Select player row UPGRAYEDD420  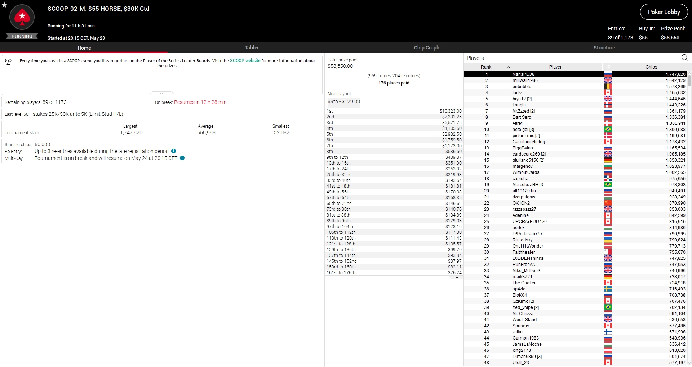click(576, 222)
